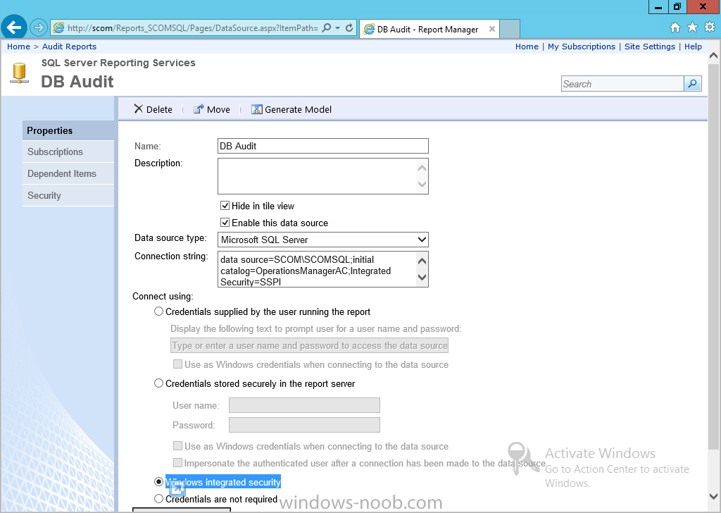Click the Description box up arrow
Viewport: 721px width, 513px height.
(422, 168)
